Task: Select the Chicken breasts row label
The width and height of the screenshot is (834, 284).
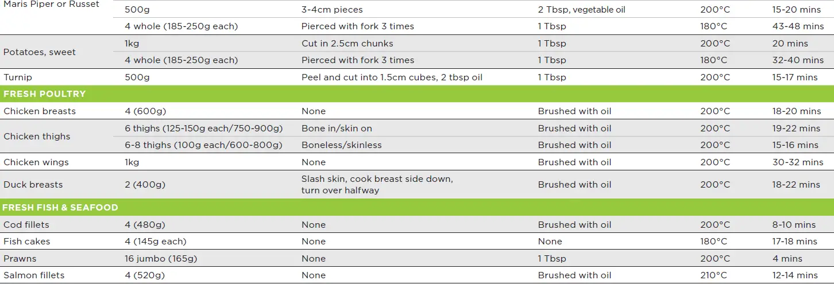Action: pyautogui.click(x=40, y=111)
